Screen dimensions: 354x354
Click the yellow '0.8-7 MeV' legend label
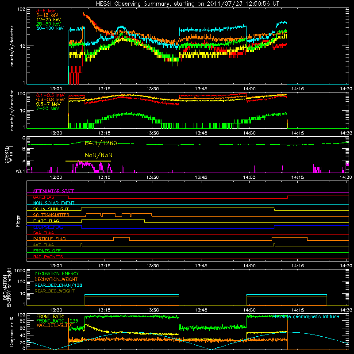coord(49,104)
